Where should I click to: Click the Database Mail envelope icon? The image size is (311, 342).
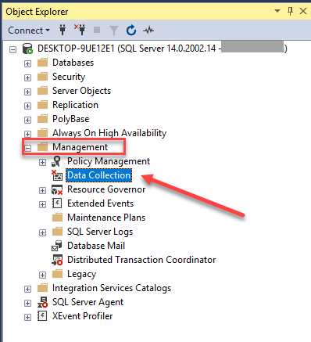click(57, 246)
